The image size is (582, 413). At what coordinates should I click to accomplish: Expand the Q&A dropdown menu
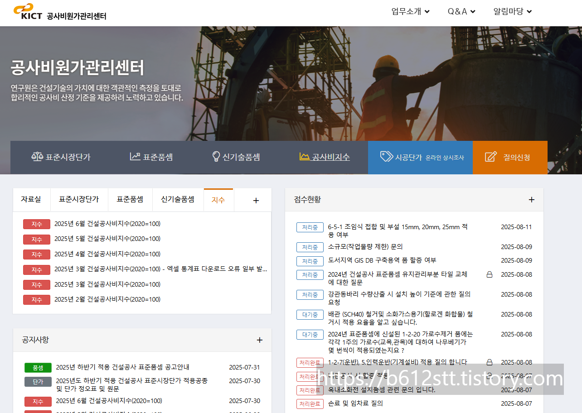[461, 11]
